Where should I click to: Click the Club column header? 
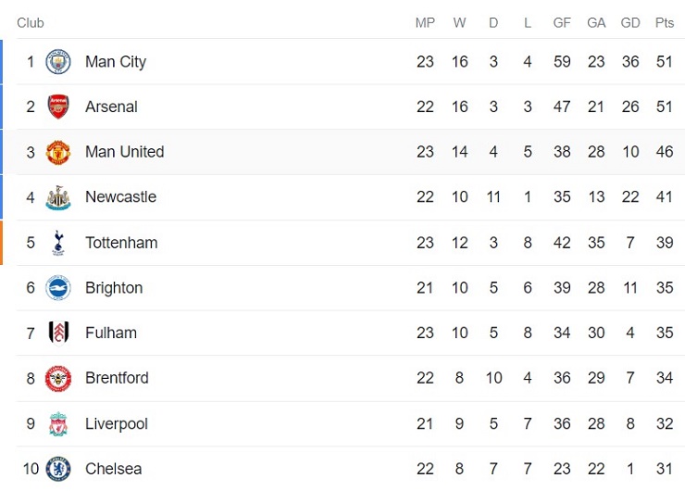[x=31, y=23]
